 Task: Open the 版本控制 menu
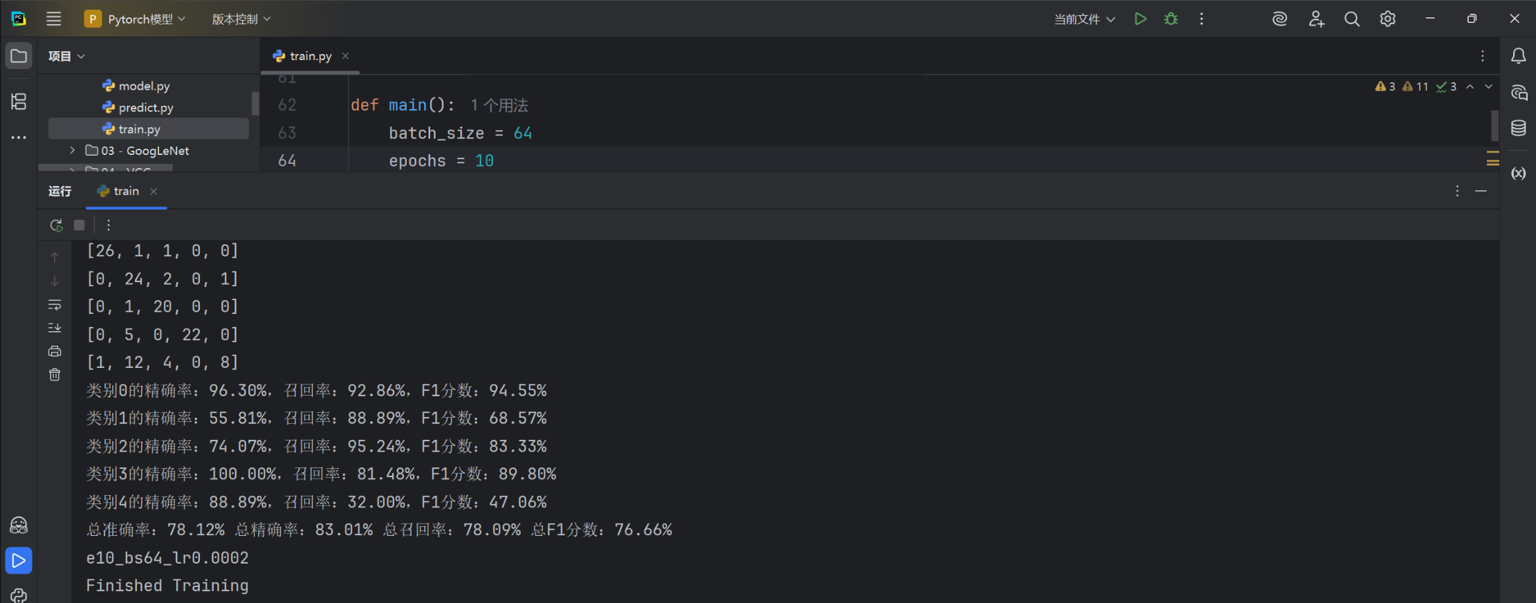pyautogui.click(x=241, y=19)
